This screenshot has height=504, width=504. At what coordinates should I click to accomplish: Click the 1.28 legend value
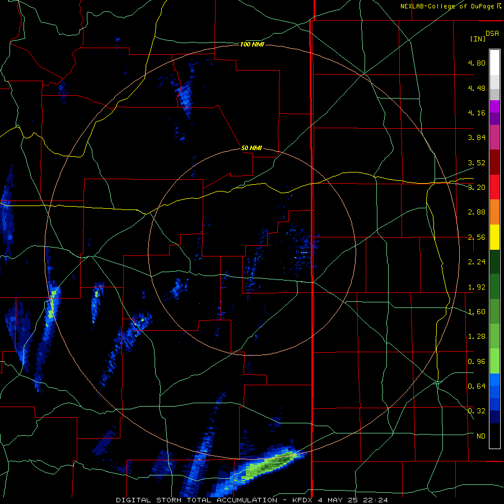click(477, 337)
